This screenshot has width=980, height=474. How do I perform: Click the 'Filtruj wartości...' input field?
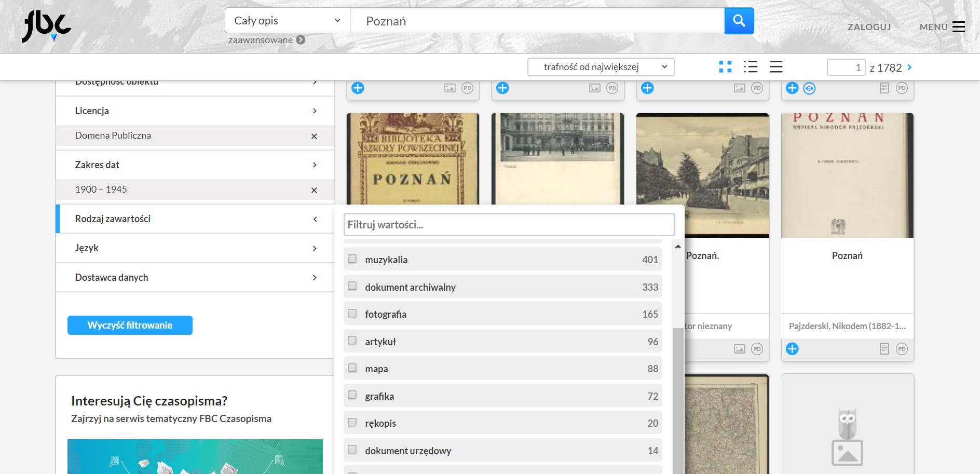[509, 225]
